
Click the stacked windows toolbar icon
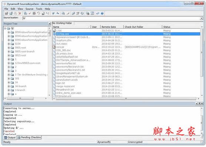[88, 13]
